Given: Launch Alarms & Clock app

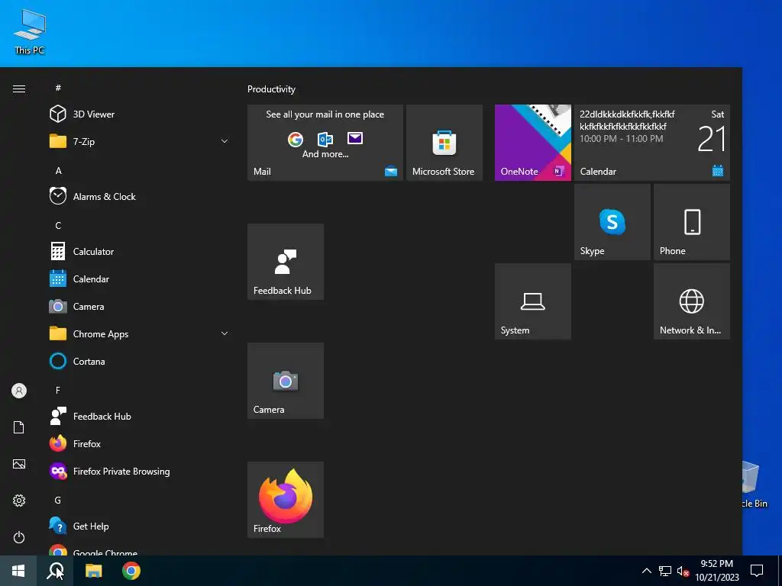Looking at the screenshot, I should click(140, 196).
